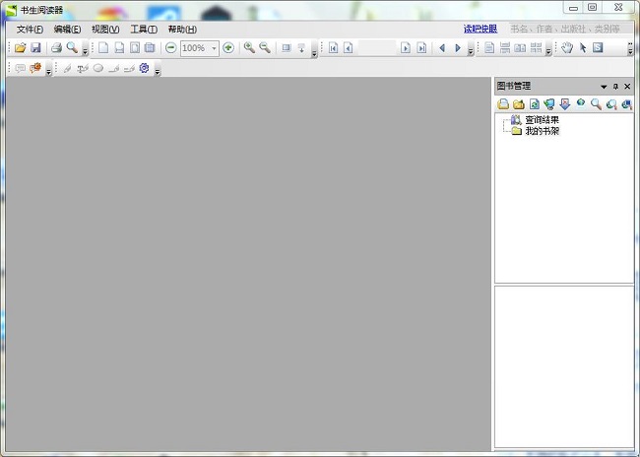Select 查询结果 in the tree

(542, 119)
